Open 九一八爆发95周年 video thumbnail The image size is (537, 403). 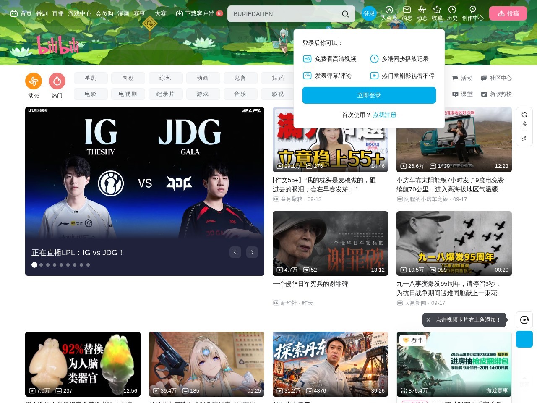[454, 243]
